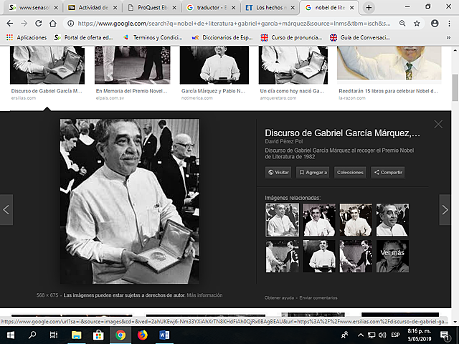Click the zoom magnifier in address bar

click(x=402, y=24)
